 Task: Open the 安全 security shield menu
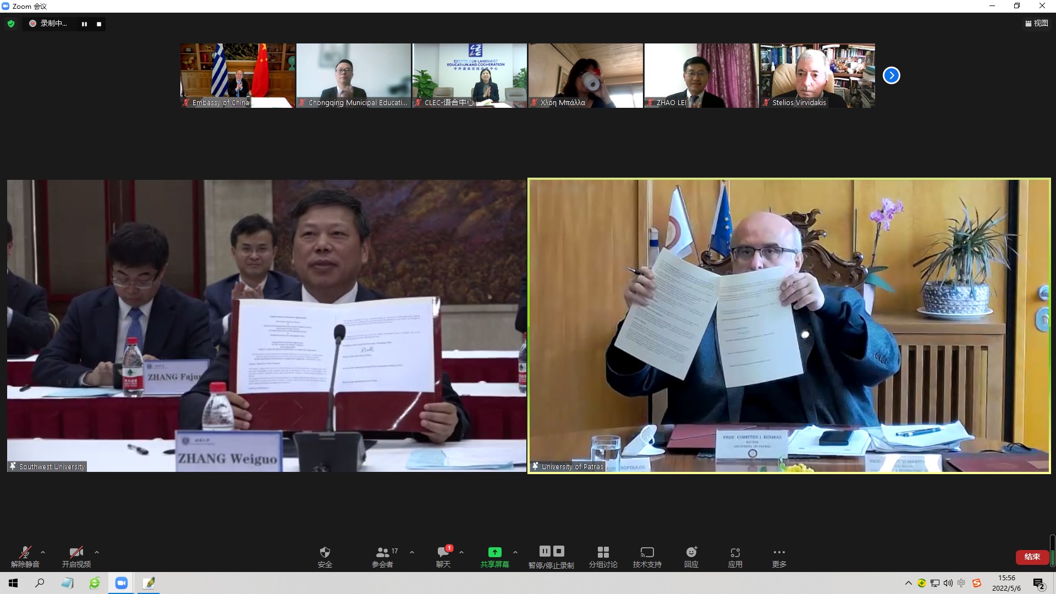tap(325, 557)
